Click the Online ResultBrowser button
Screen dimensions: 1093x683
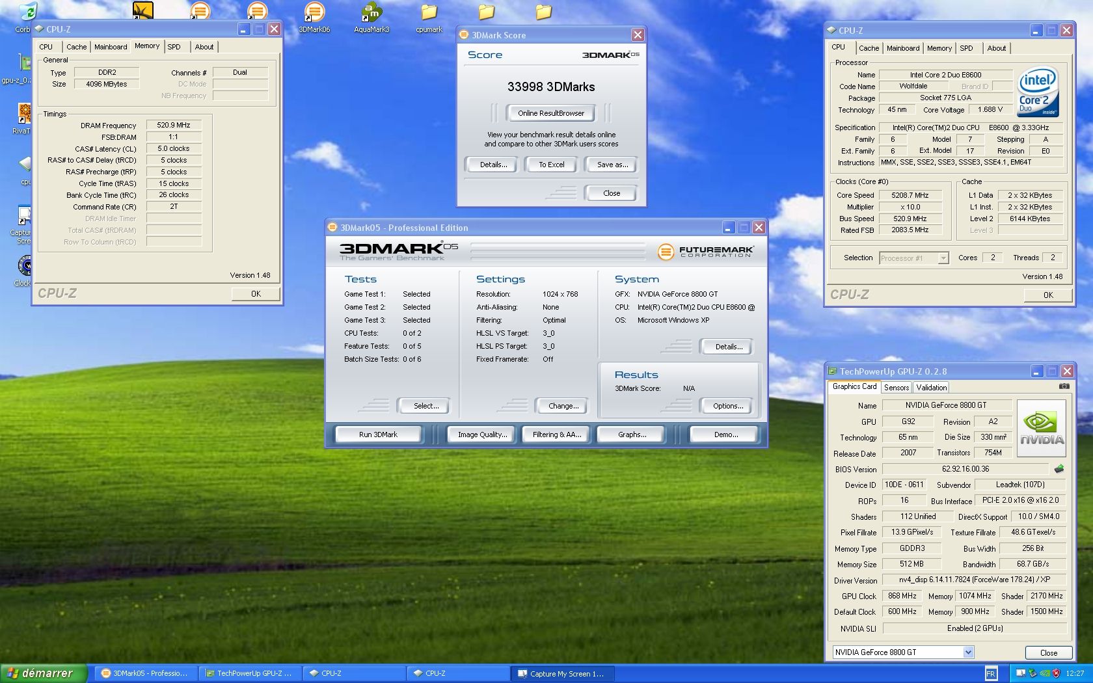coord(551,113)
